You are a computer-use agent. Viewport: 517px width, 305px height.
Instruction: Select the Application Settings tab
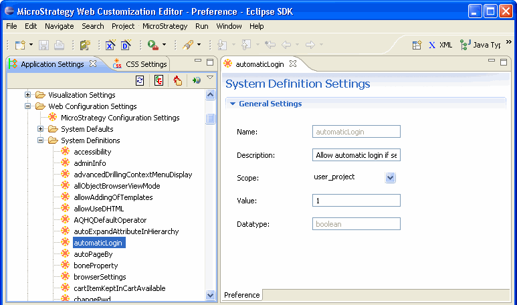tap(52, 64)
